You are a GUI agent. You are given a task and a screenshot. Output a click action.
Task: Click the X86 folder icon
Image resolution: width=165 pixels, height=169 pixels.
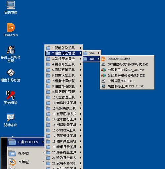click(85, 59)
